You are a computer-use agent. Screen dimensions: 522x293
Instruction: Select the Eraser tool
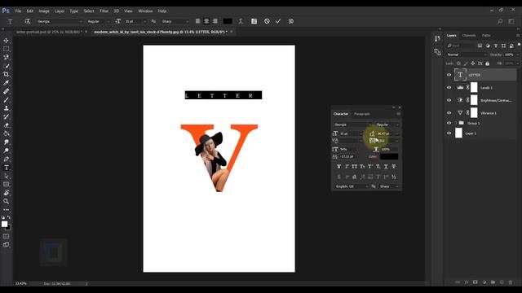coord(6,125)
